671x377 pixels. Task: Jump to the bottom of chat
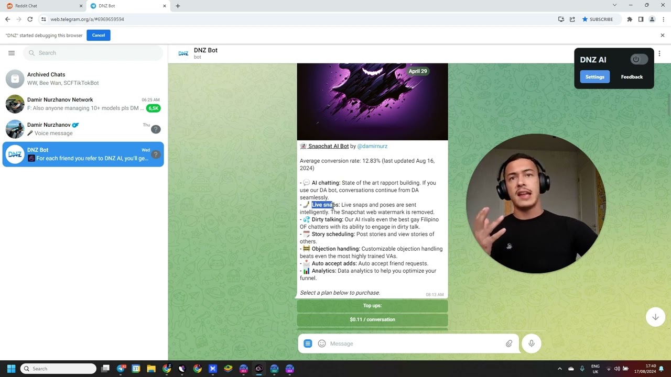[x=655, y=317]
